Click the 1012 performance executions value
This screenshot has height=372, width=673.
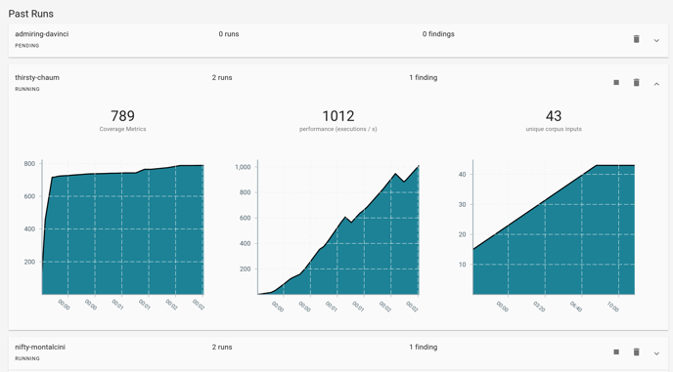(x=338, y=116)
